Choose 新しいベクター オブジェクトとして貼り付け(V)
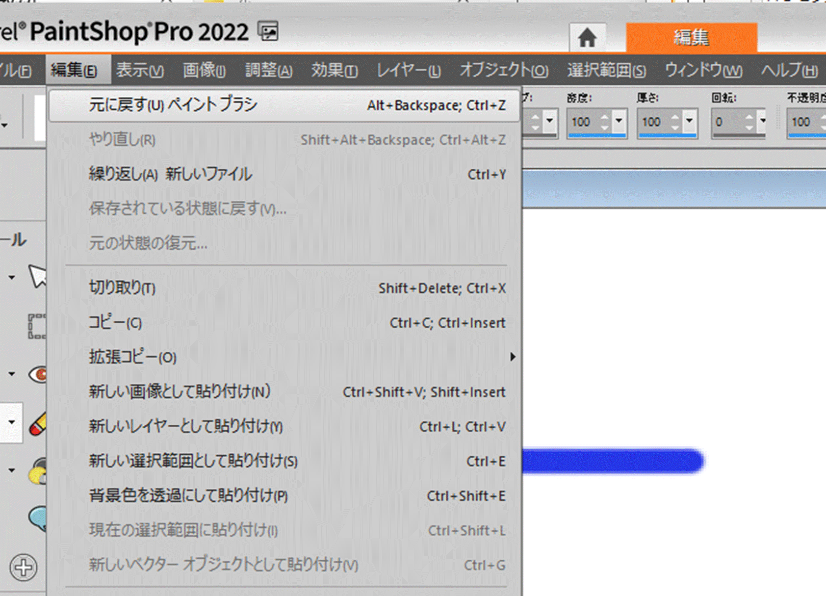The image size is (826, 596). click(x=284, y=565)
